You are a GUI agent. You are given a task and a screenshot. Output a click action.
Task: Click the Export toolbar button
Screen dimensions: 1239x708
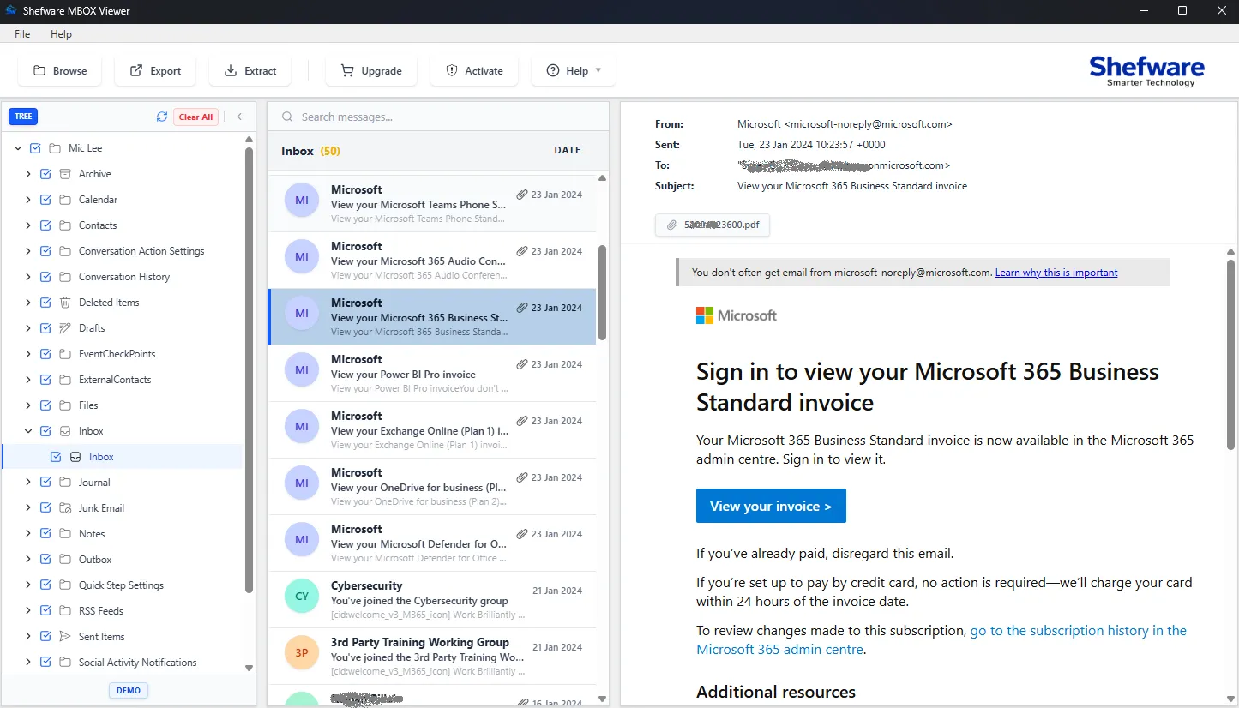[x=155, y=71]
